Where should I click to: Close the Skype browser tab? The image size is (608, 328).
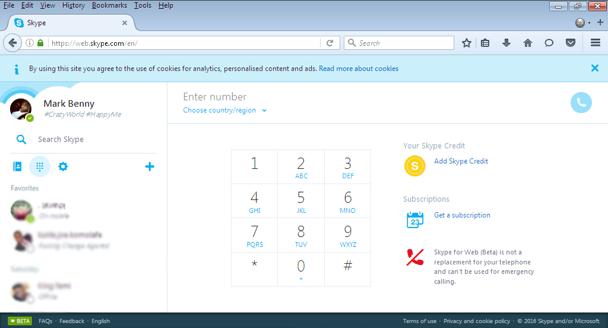[x=125, y=23]
